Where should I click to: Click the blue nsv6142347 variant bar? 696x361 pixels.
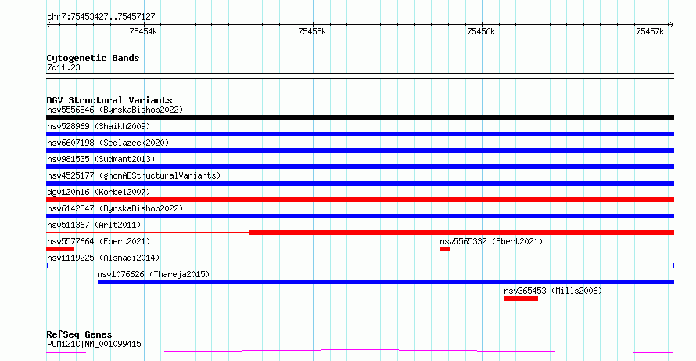point(360,216)
